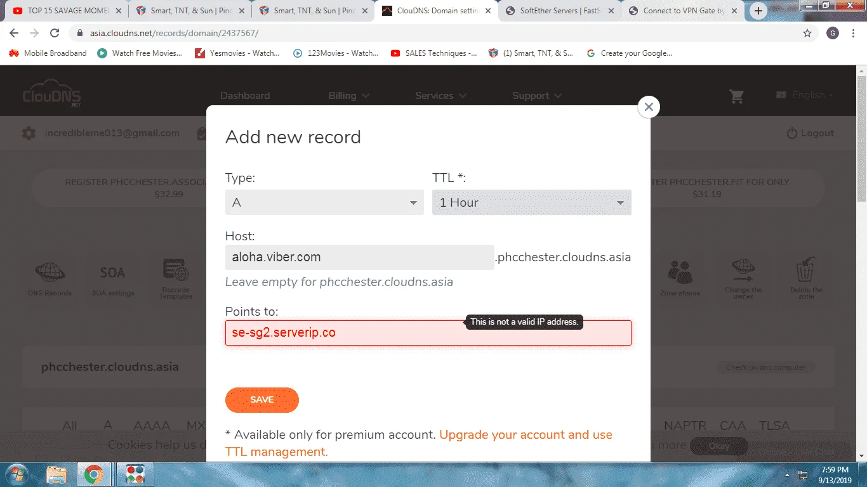Image resolution: width=867 pixels, height=487 pixels.
Task: Click the DNS Records globe icon
Action: 50,273
